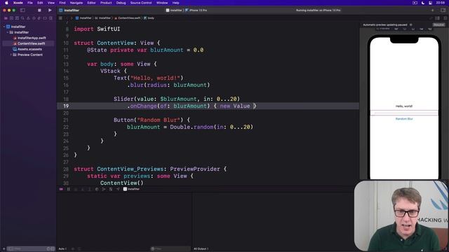Click the body item in jump bar
Screen dimensions: 449x252
149,18
